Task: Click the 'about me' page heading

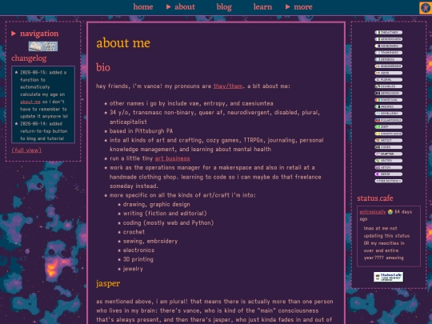Action: (x=123, y=43)
